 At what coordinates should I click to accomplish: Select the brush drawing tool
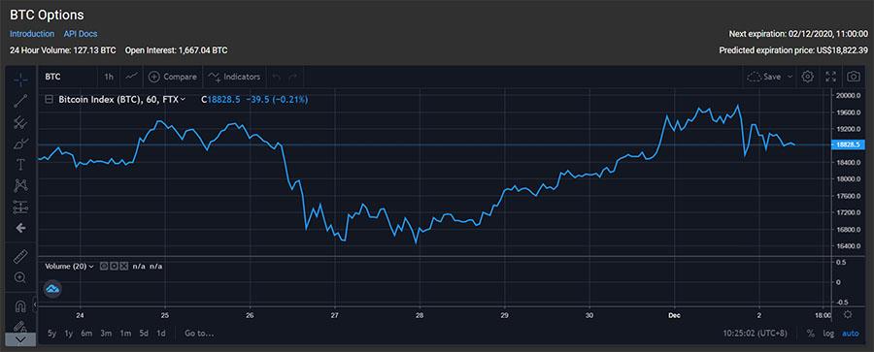click(20, 144)
